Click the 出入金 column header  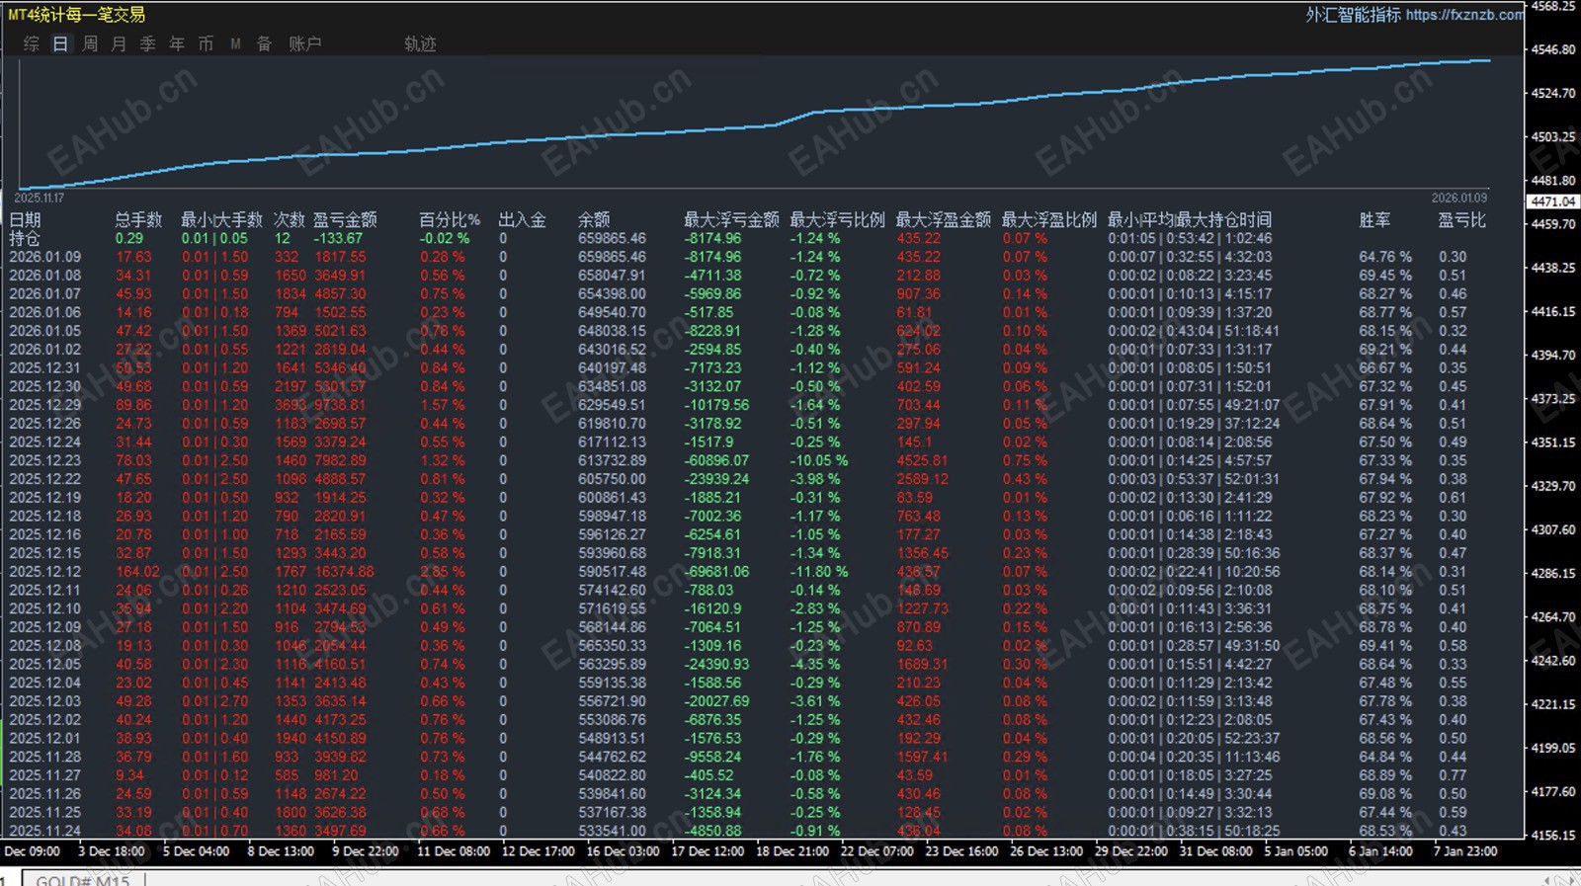pyautogui.click(x=523, y=219)
